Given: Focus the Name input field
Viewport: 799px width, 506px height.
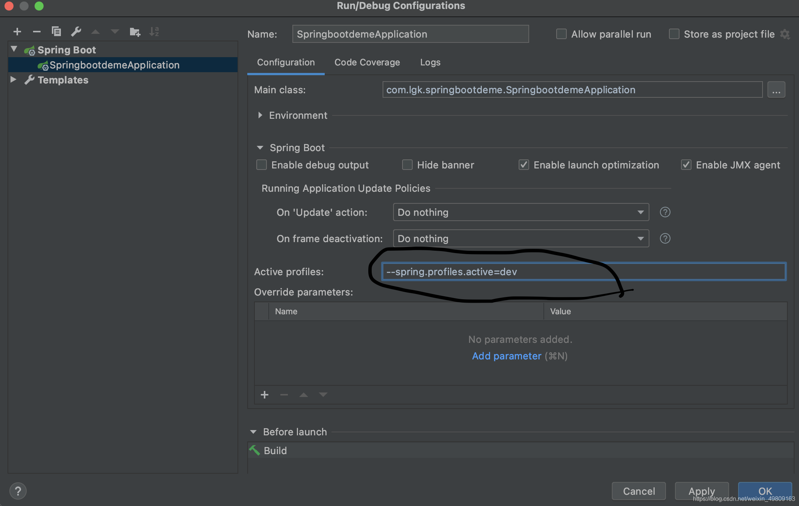Looking at the screenshot, I should [410, 34].
